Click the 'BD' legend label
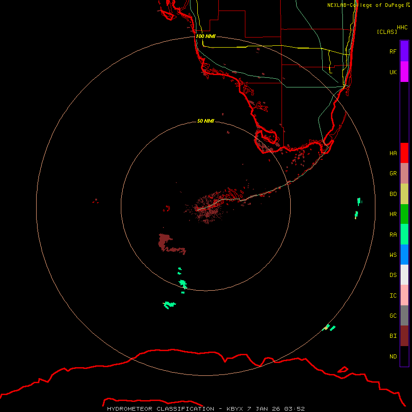412x412 pixels. [x=393, y=194]
